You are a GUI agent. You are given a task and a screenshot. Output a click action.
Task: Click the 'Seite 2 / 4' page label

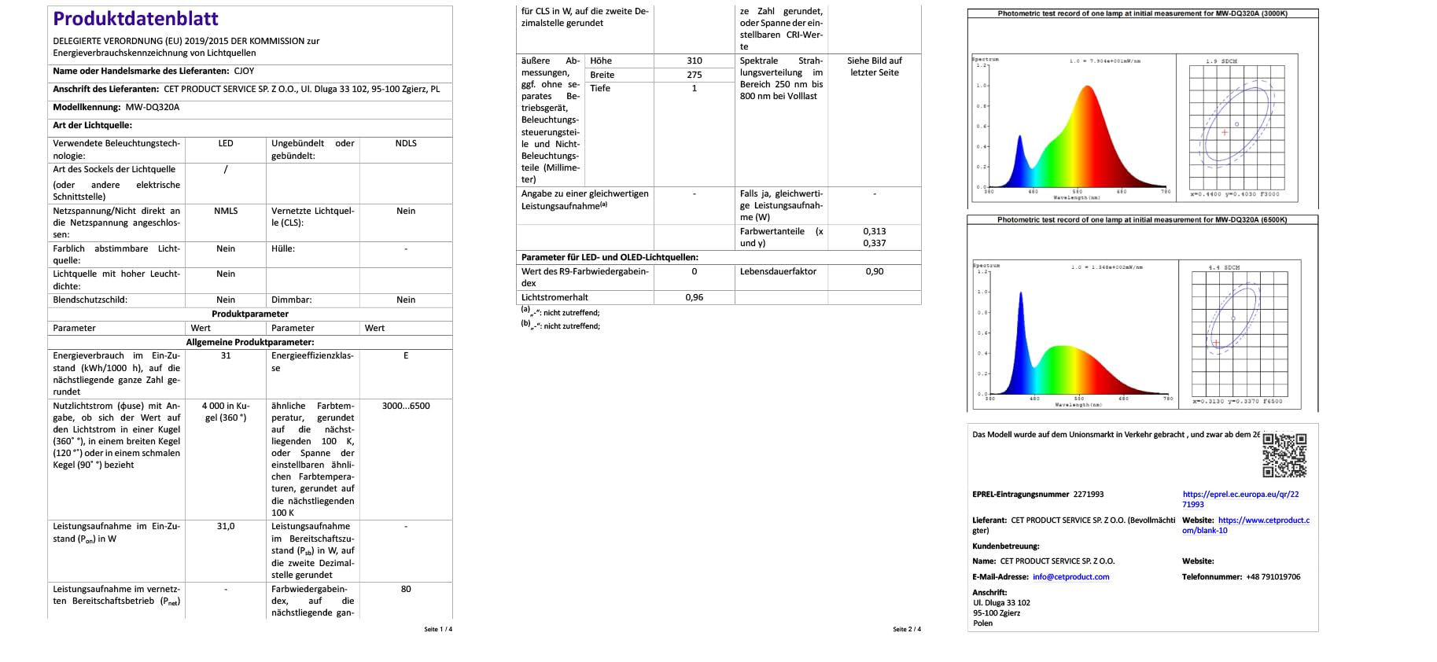tap(907, 629)
